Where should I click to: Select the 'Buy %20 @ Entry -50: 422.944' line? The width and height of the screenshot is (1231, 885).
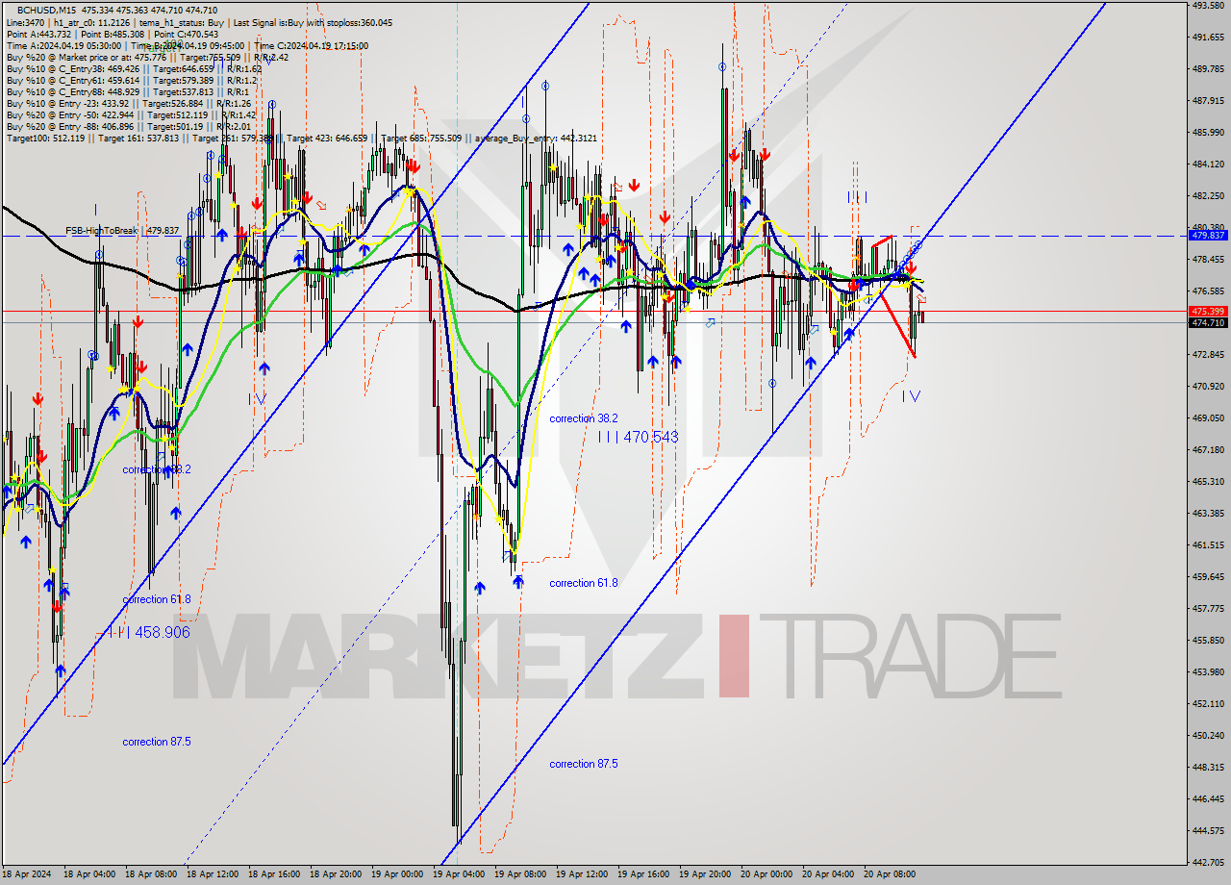click(x=70, y=115)
